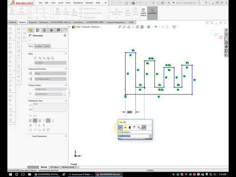Open the FeatureManager design tree tab
The width and height of the screenshot is (236, 177).
coord(30,30)
